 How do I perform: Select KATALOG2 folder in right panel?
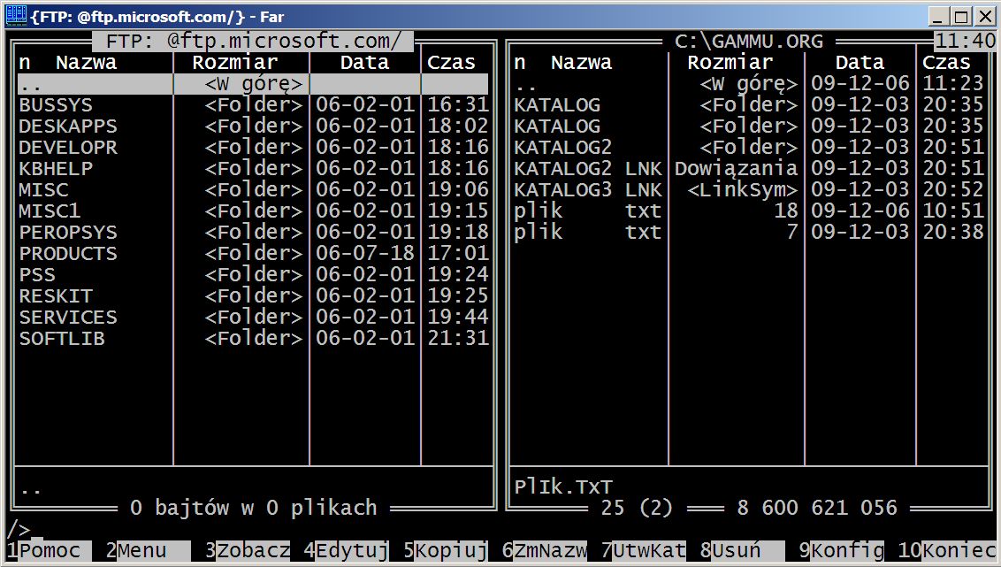click(x=749, y=147)
